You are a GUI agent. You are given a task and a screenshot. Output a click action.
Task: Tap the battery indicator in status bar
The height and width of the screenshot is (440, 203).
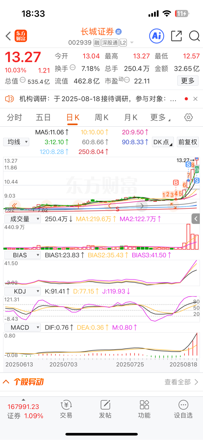(182, 13)
